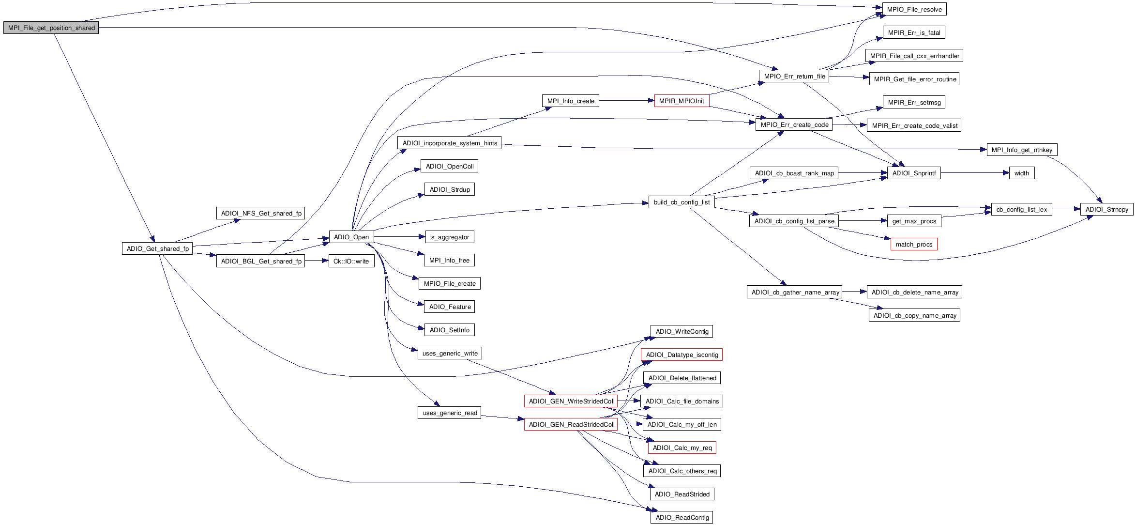Image resolution: width=1136 pixels, height=525 pixels.
Task: Click the MPIO_File_resolve node
Action: [x=914, y=10]
